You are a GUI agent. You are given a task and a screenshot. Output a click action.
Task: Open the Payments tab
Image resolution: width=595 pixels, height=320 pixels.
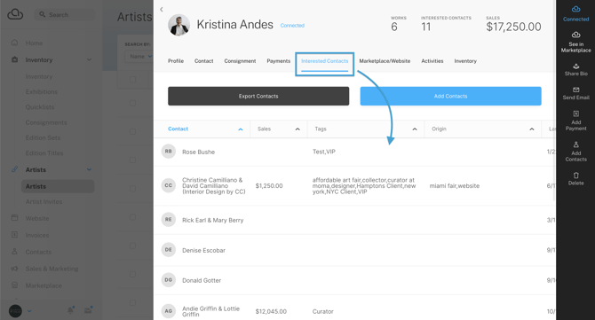tap(278, 61)
